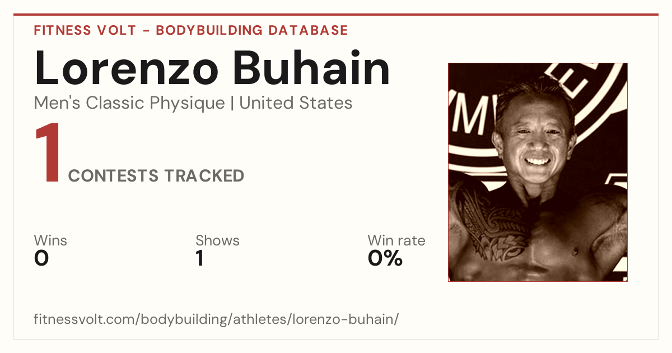The height and width of the screenshot is (353, 672).
Task: Click the United States country text
Action: tap(296, 103)
